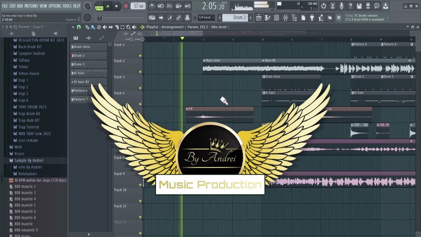Select the Drum intro pattern in picker

pyautogui.click(x=89, y=47)
